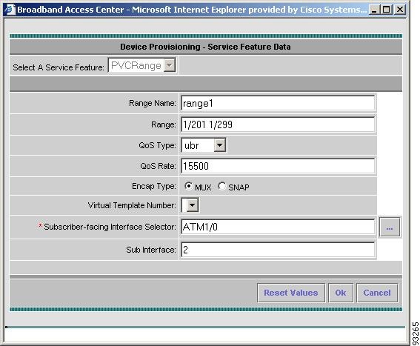420x346 pixels.
Task: Select the MUX encap type
Action: (x=189, y=186)
